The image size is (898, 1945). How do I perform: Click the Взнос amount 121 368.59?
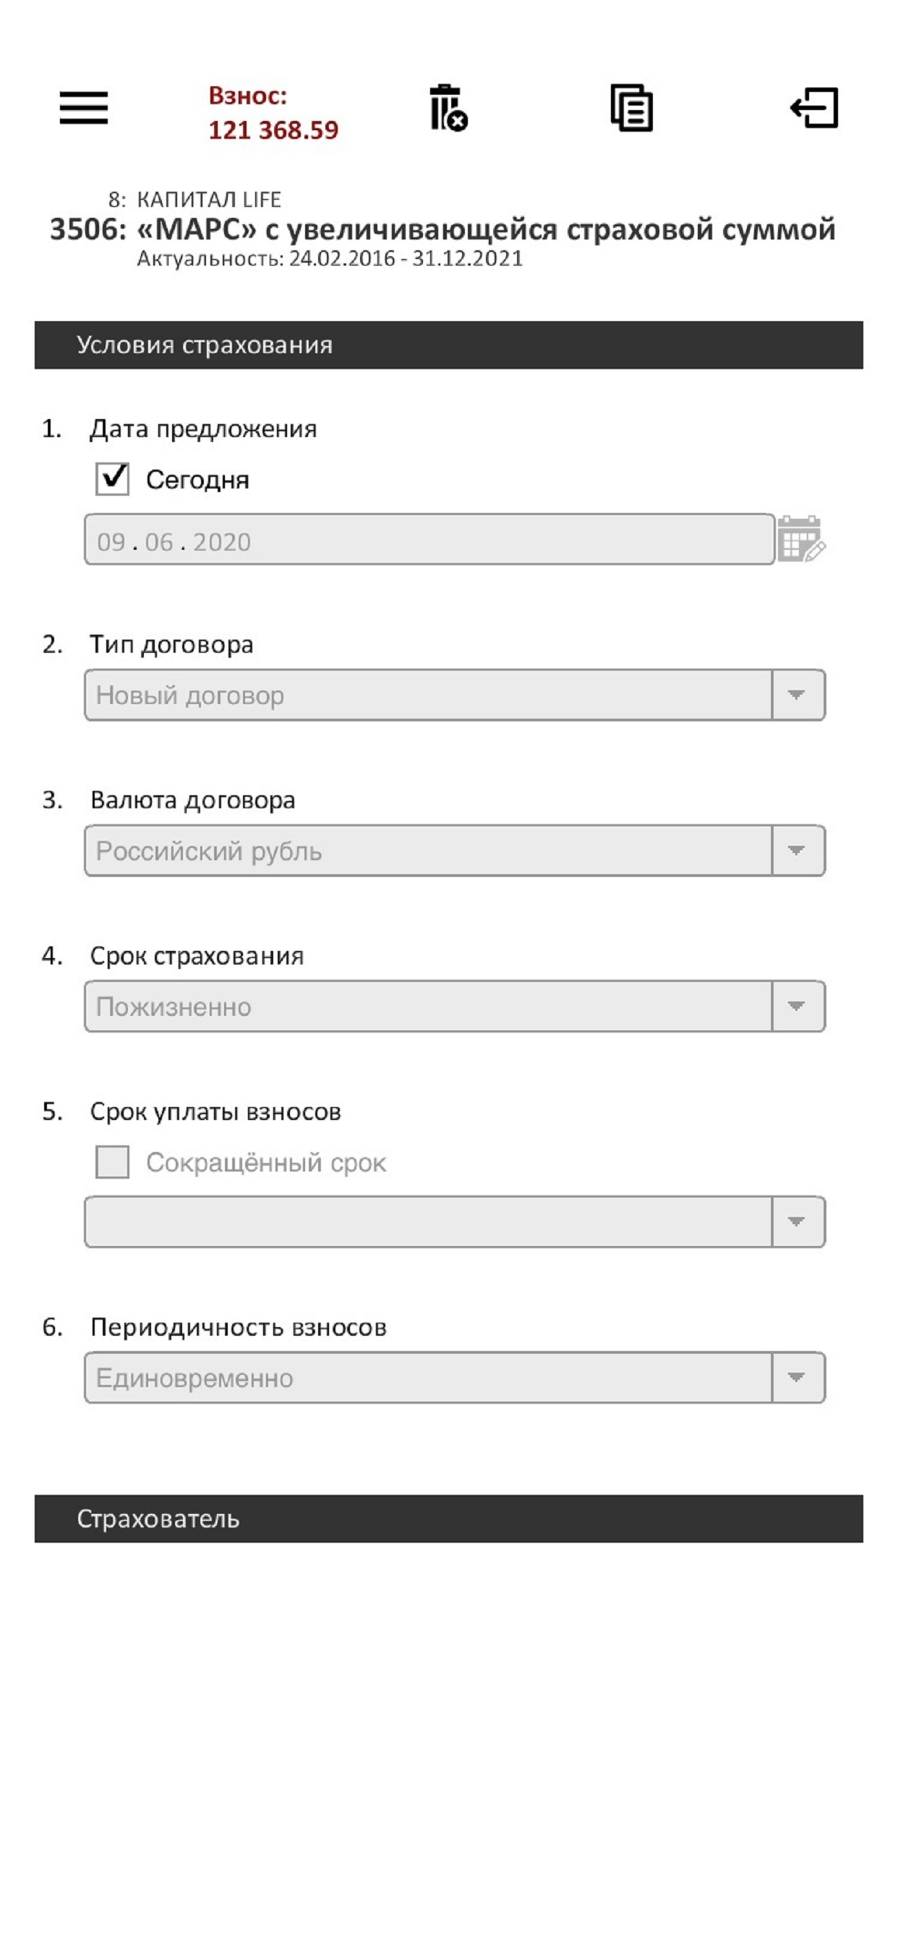[x=273, y=130]
